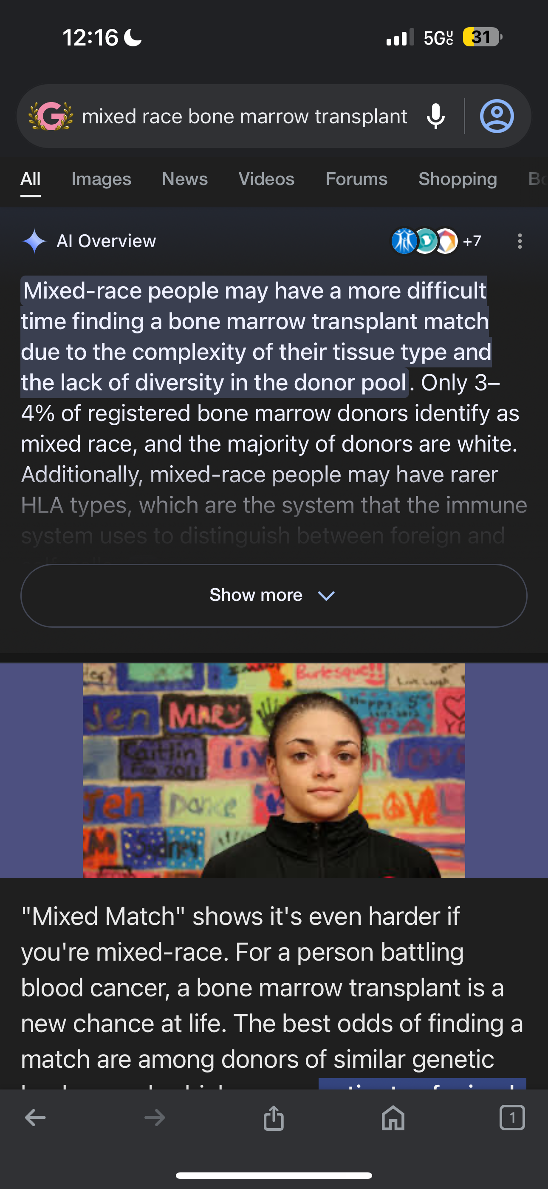Expand AI Overview with Show more
The image size is (548, 1189).
pos(274,595)
